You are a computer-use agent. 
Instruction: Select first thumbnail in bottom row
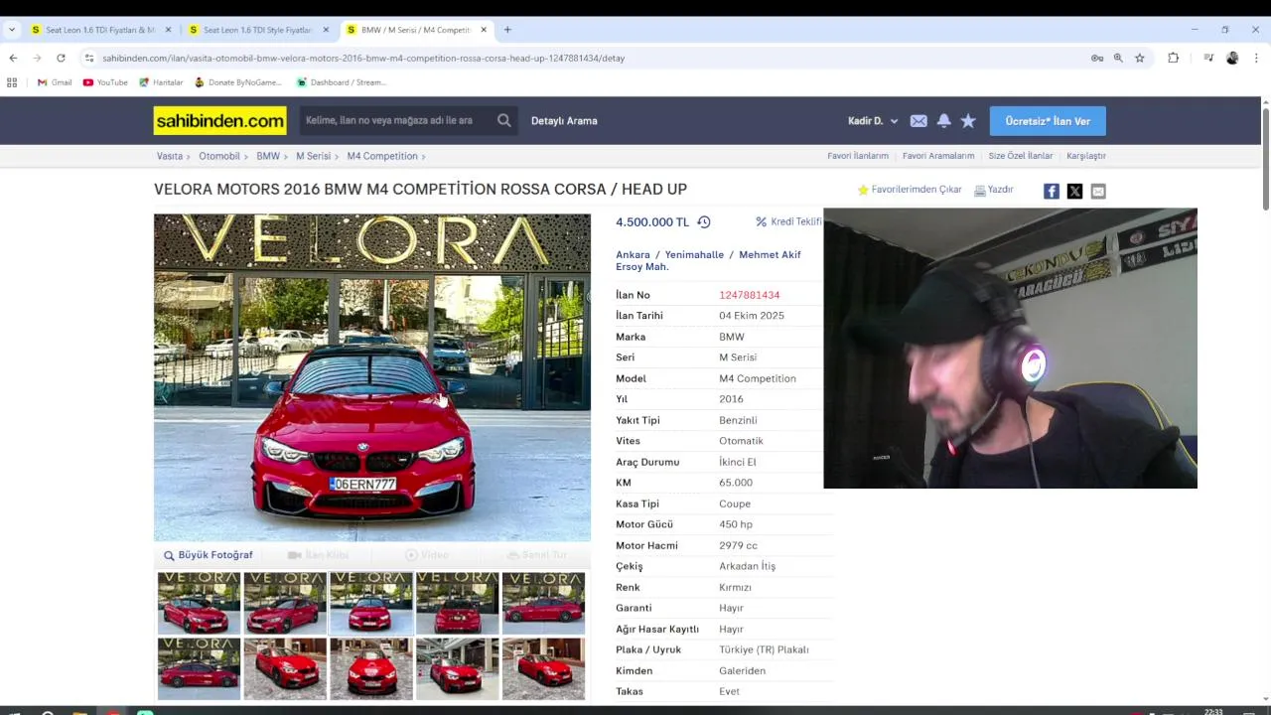point(199,668)
